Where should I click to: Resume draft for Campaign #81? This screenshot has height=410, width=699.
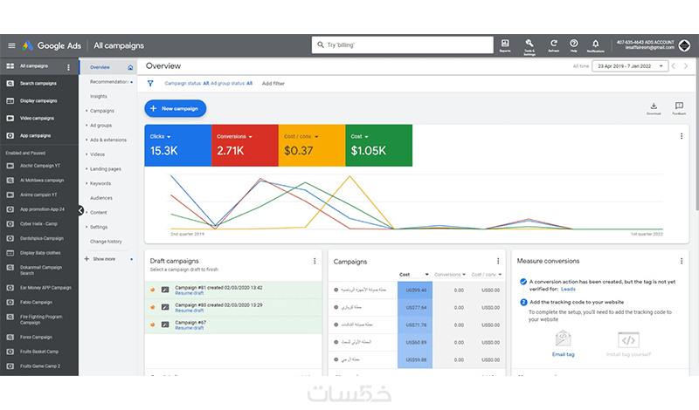[x=189, y=293]
